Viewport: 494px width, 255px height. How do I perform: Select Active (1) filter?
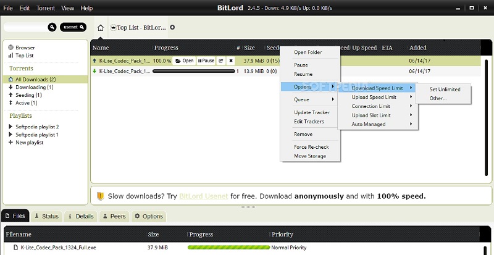(26, 103)
